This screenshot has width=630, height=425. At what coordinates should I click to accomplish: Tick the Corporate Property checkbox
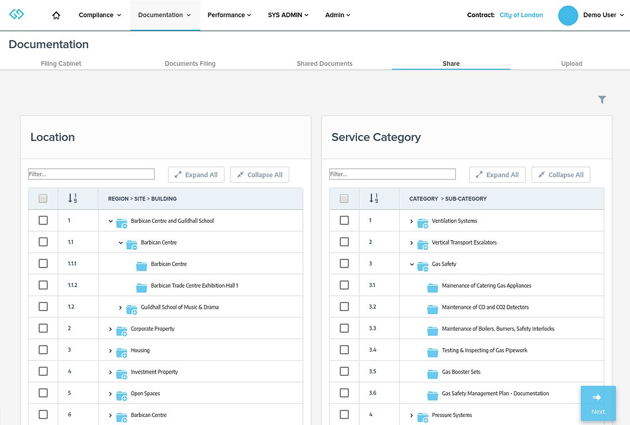click(x=43, y=329)
